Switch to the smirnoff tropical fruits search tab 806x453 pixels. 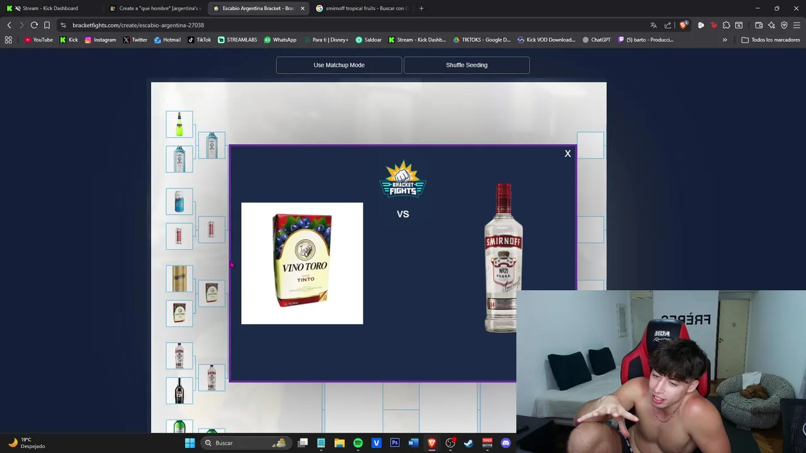[x=361, y=8]
